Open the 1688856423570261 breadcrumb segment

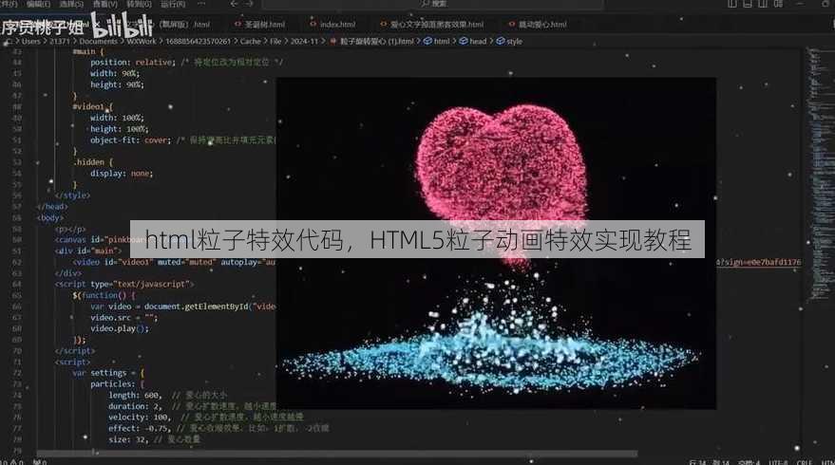198,41
